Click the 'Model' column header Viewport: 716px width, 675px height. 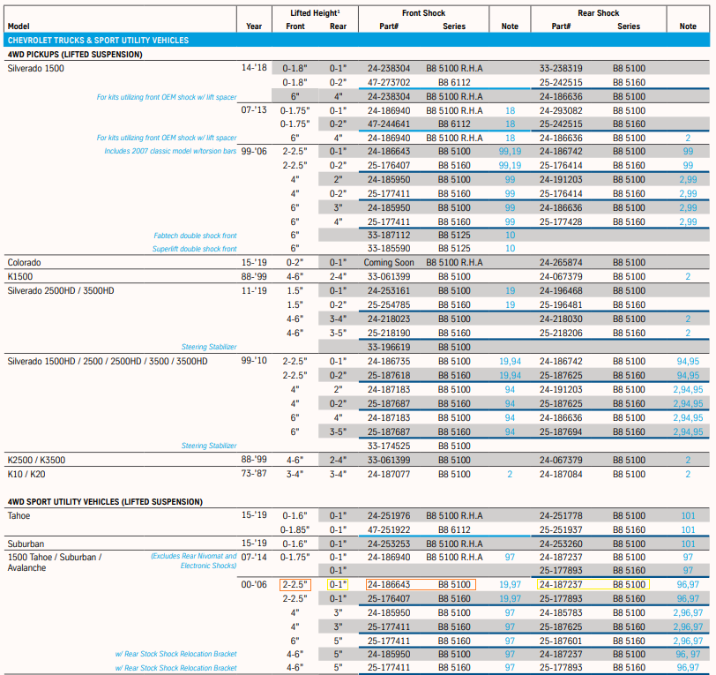19,26
